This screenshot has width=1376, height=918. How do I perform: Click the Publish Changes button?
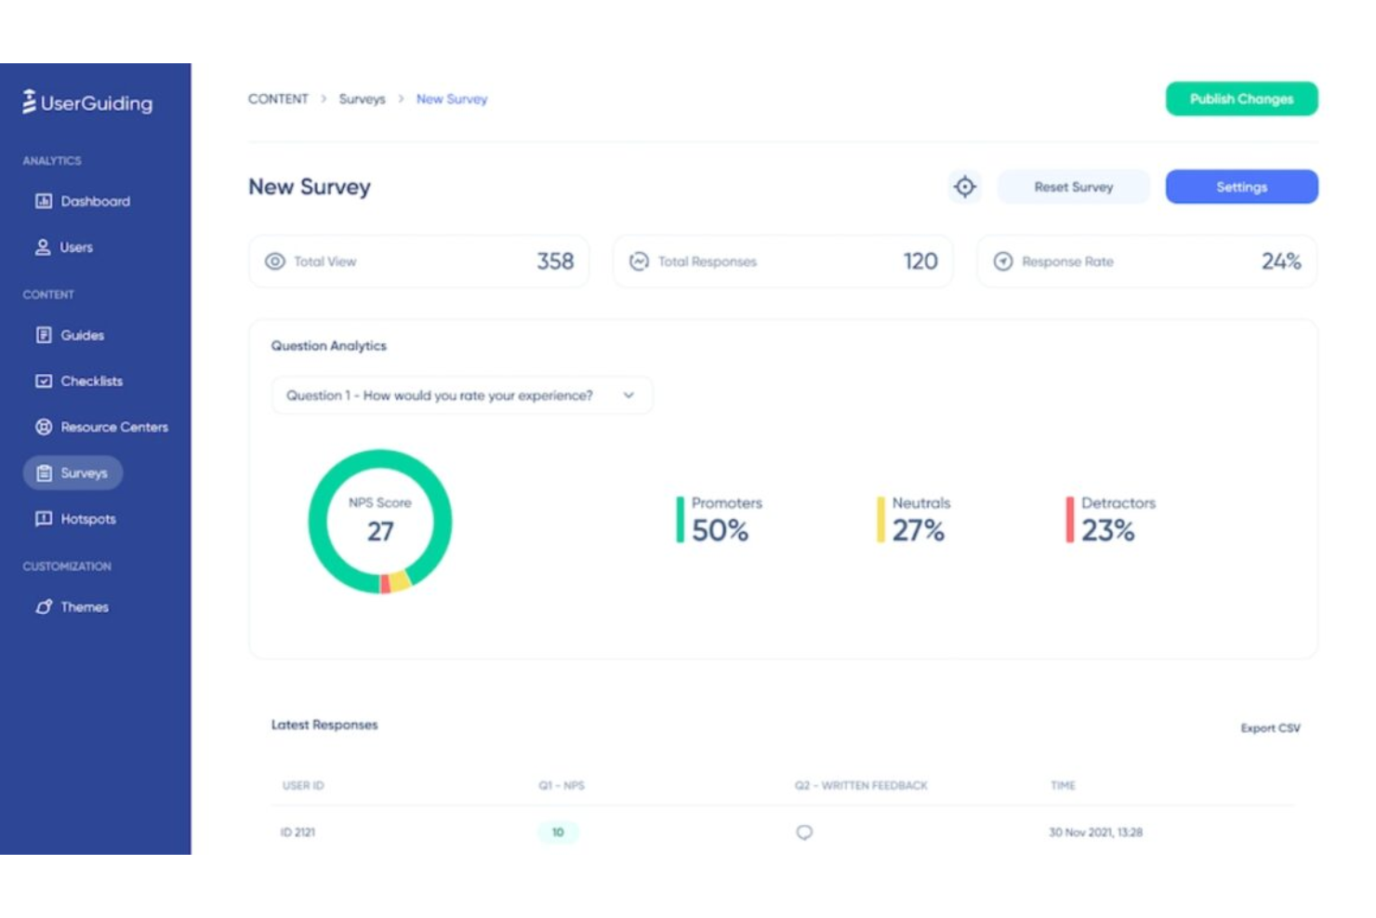point(1241,99)
